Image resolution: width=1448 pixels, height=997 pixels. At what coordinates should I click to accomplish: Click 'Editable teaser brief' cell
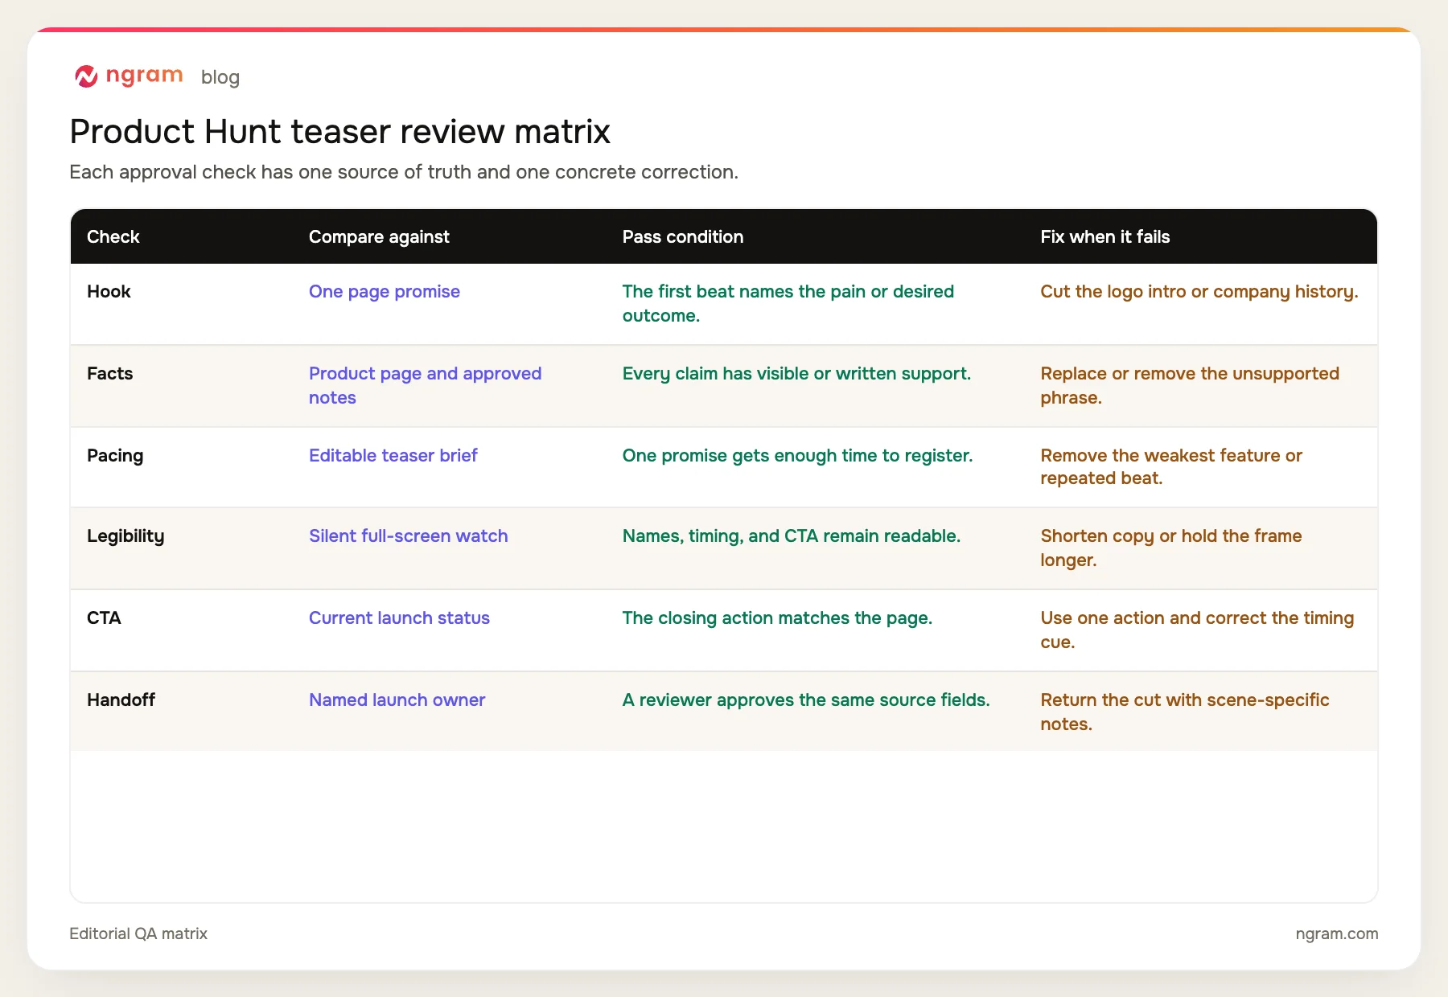click(393, 455)
